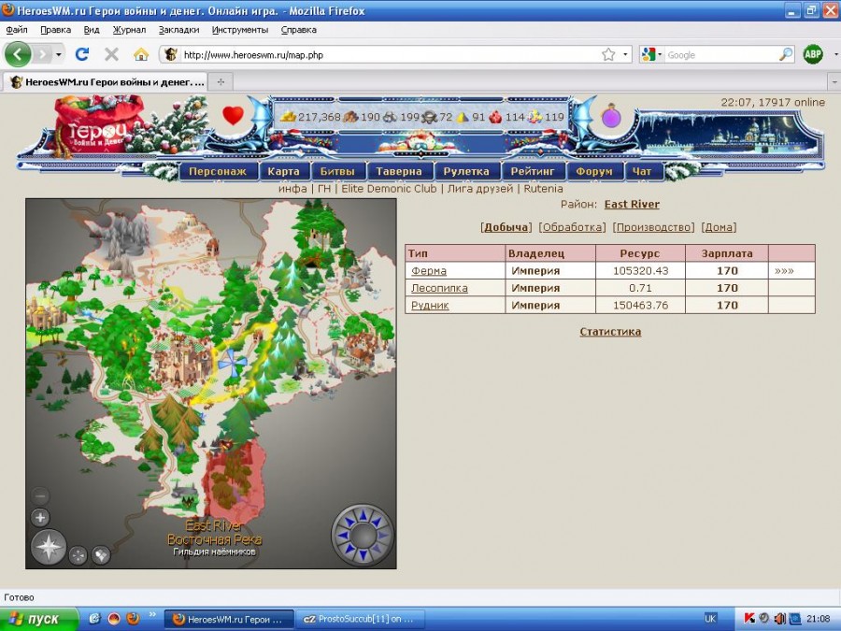Click the red heart health icon
Screen dimensions: 841x631
click(234, 115)
